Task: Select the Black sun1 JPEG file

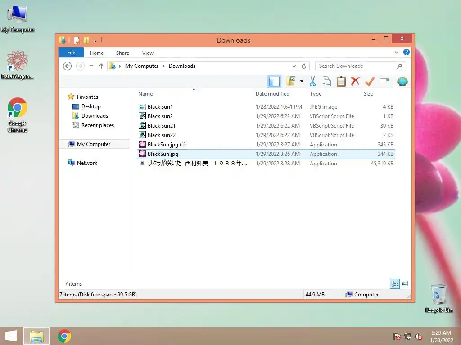Action: click(x=266, y=107)
